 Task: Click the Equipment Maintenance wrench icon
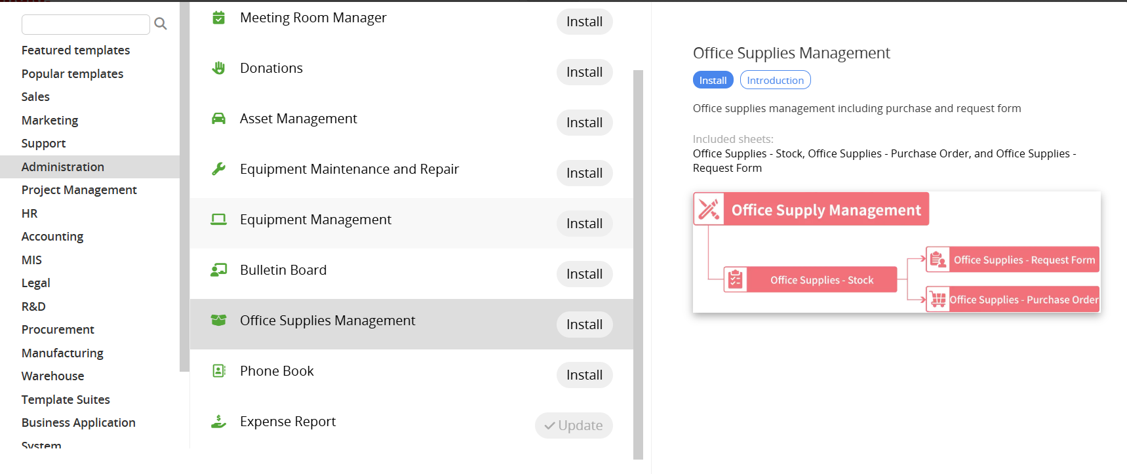[219, 169]
